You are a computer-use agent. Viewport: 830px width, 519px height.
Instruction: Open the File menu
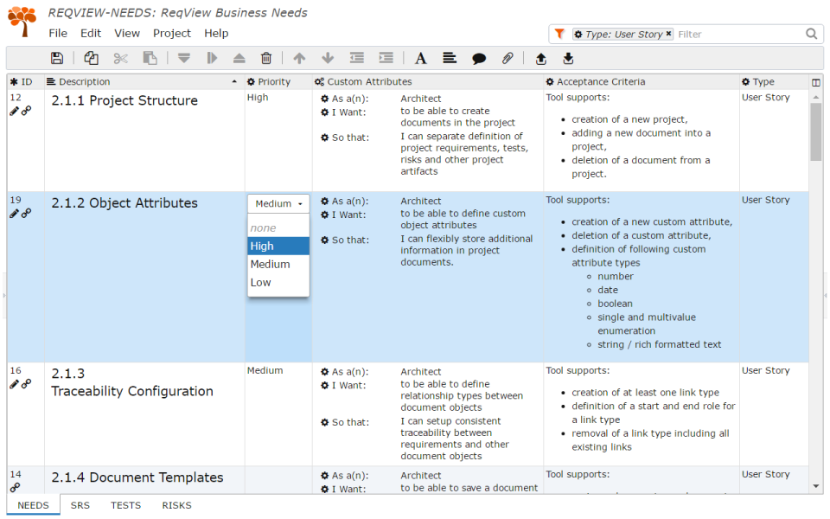pos(58,34)
